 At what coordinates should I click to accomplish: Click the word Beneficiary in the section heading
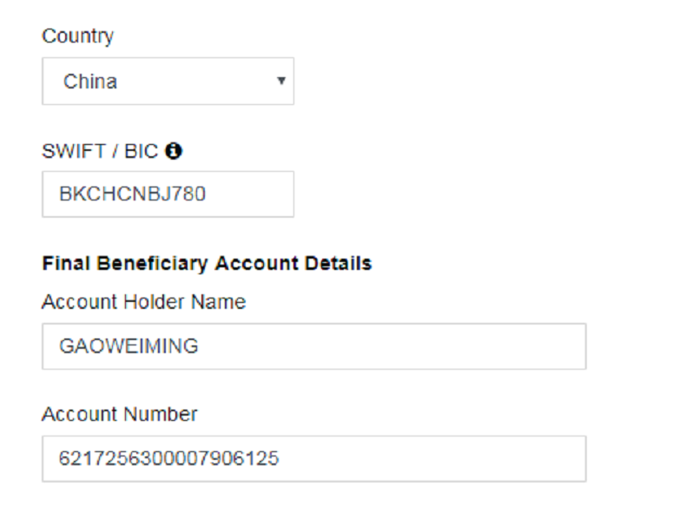152,264
